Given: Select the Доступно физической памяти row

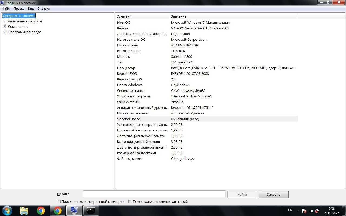Looking at the screenshot, I should [x=207, y=136].
